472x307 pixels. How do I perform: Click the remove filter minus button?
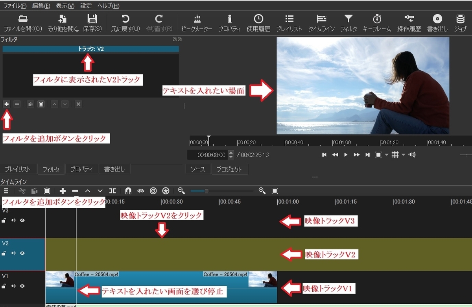pos(17,104)
